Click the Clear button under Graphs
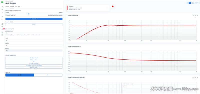Image resolution: width=200 pixels, height=94 pixels. click(x=48, y=75)
